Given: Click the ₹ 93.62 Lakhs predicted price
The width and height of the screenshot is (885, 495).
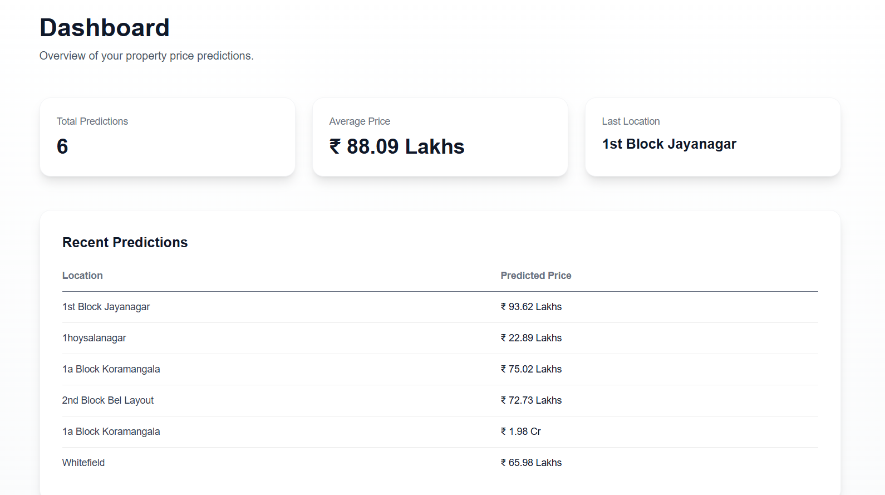Looking at the screenshot, I should click(x=531, y=307).
